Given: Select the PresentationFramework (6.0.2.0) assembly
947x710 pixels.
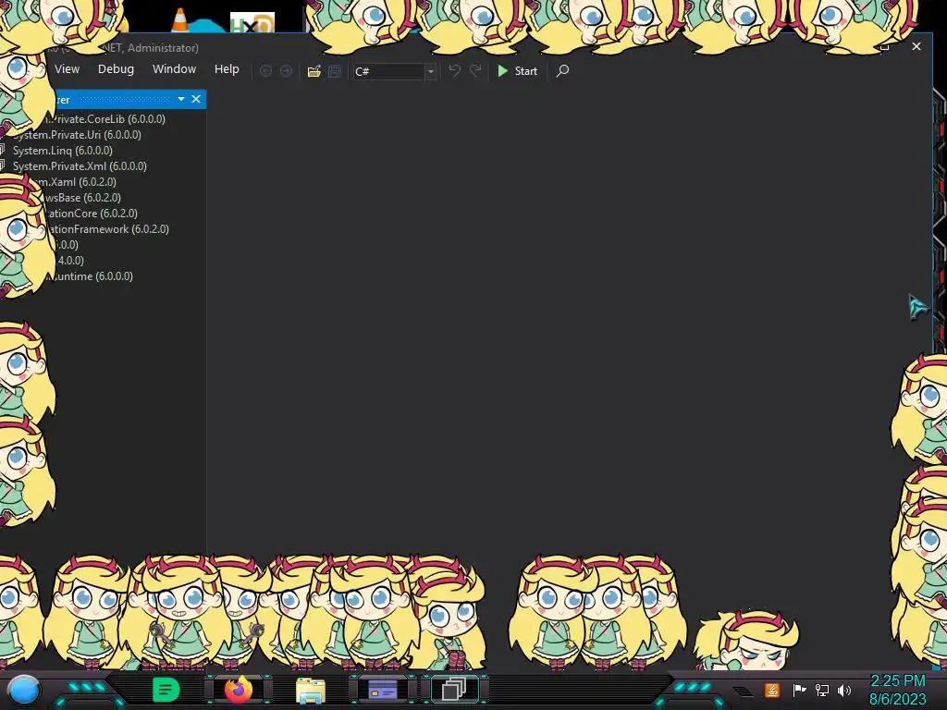Looking at the screenshot, I should 108,229.
